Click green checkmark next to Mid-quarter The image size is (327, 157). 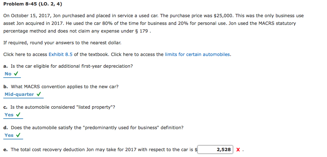click(x=39, y=94)
